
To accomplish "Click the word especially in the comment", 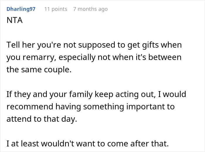I will pos(77,58).
